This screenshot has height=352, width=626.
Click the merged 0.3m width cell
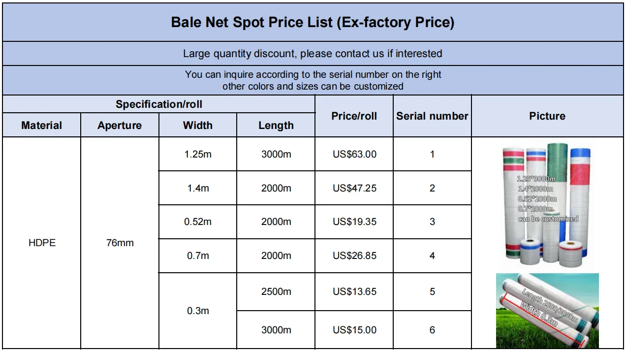point(198,311)
